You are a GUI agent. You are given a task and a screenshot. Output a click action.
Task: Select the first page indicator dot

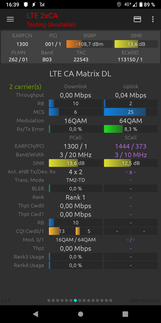(x=49, y=300)
